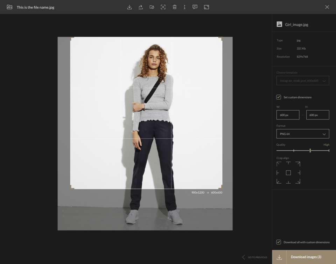Open comments using the speech bubble icon

(x=195, y=7)
